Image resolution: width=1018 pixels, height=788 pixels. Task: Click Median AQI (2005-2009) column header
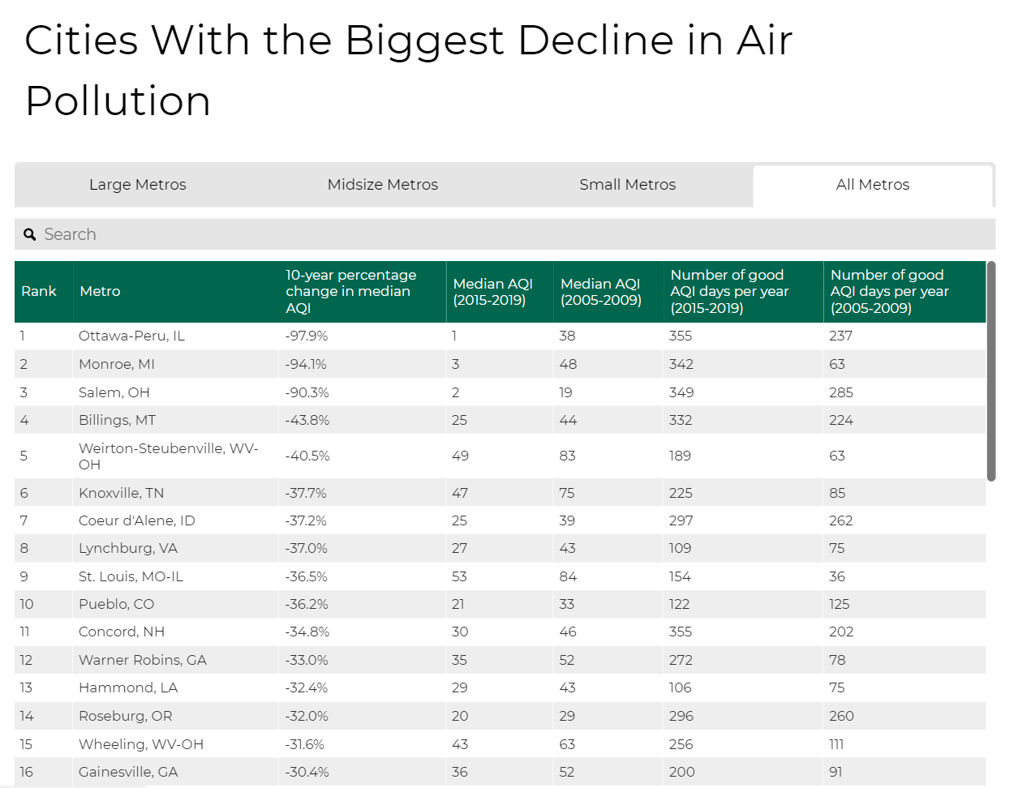[x=601, y=292]
